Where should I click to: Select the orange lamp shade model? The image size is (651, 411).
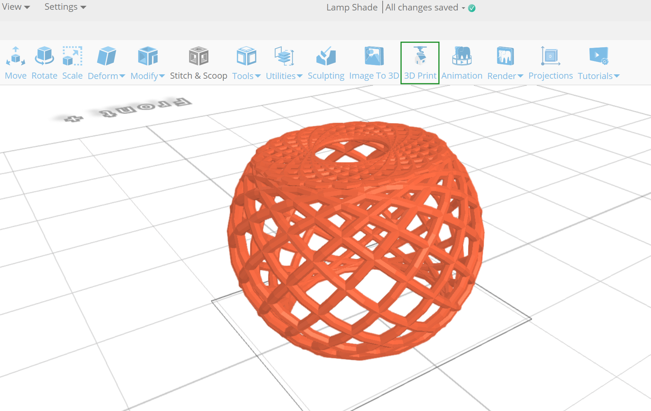point(356,240)
